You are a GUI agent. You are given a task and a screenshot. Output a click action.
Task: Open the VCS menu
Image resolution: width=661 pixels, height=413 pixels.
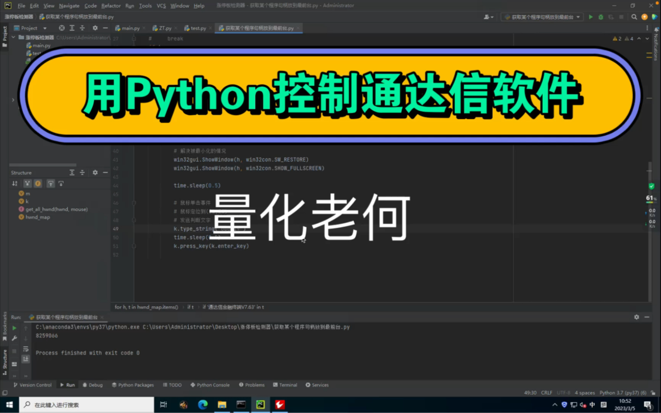point(161,6)
